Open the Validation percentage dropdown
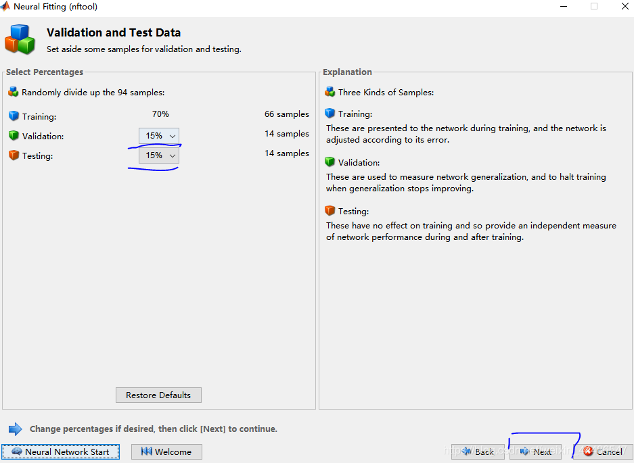The width and height of the screenshot is (634, 463). point(173,135)
